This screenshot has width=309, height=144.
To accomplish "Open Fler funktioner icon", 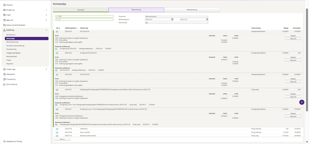I will pos(4,84).
